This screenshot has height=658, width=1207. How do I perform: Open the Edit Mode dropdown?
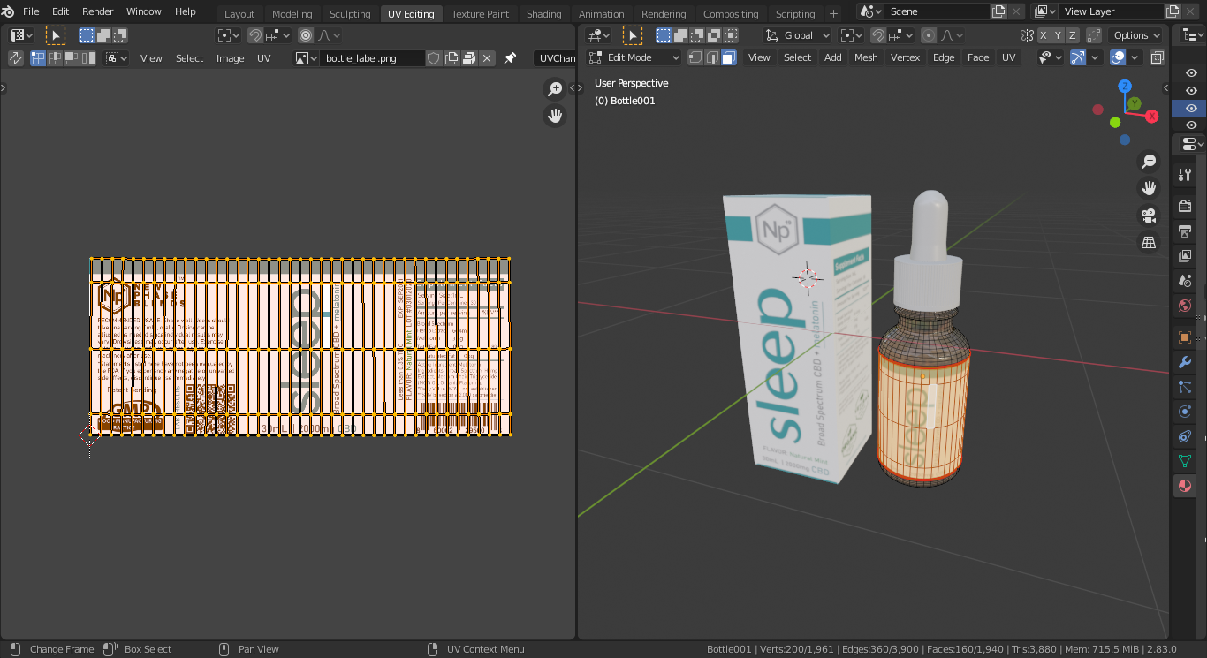634,57
